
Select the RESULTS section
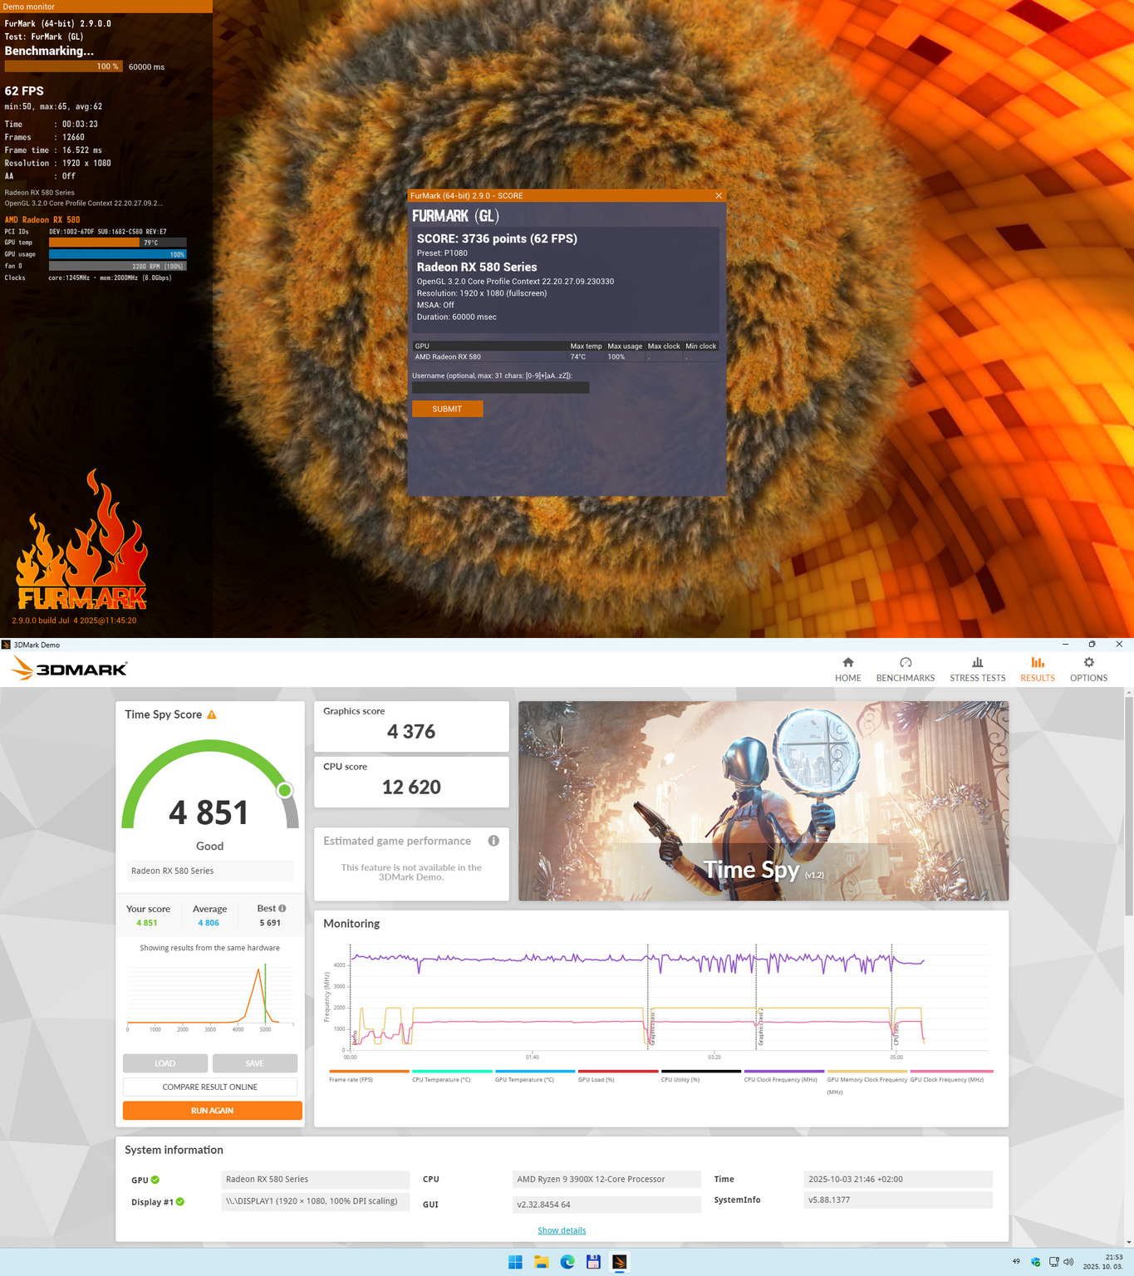pyautogui.click(x=1038, y=669)
